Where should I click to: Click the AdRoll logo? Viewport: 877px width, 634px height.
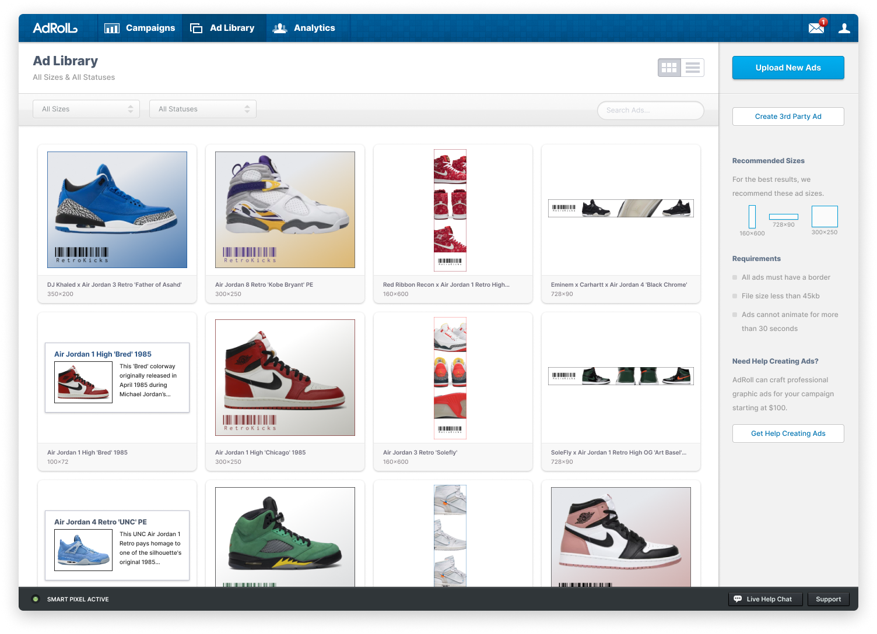pyautogui.click(x=55, y=28)
